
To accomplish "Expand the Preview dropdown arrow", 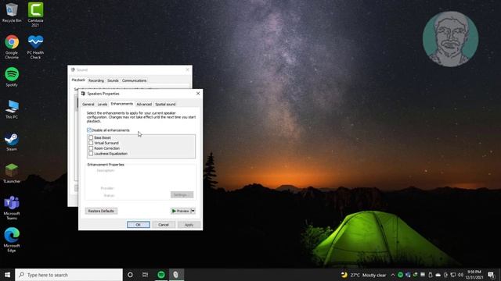I will (x=193, y=211).
